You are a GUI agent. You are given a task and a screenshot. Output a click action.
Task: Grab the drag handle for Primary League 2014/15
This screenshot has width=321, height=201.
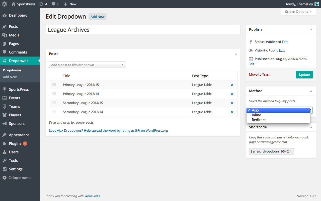(54, 85)
